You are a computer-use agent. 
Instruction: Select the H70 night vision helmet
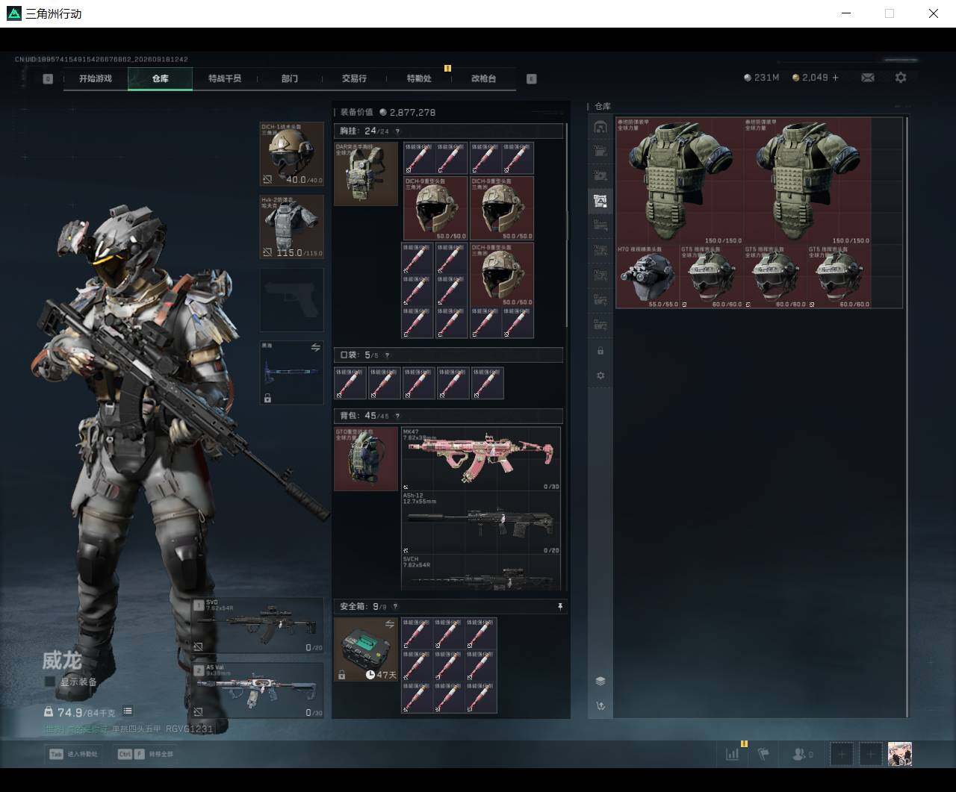(x=647, y=276)
